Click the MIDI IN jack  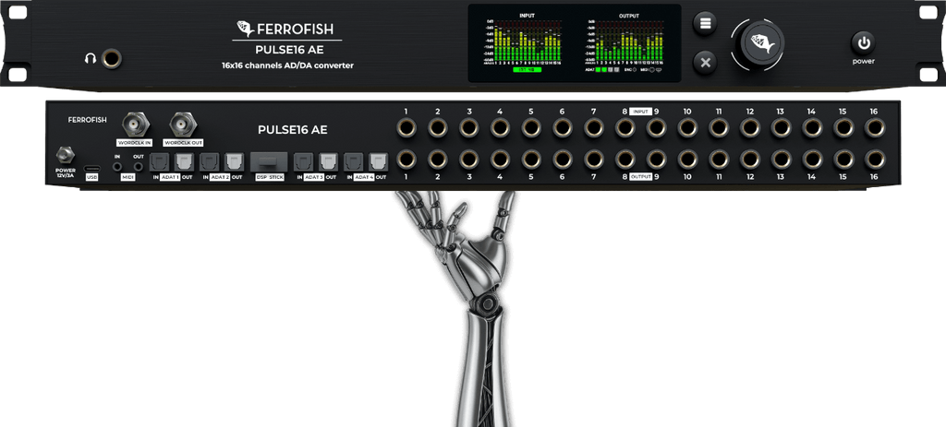(x=117, y=167)
